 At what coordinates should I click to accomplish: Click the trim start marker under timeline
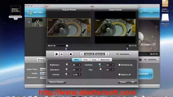coord(66,48)
